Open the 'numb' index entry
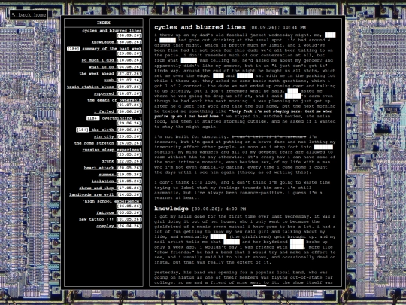The width and height of the screenshot is (406, 305). (x=109, y=81)
